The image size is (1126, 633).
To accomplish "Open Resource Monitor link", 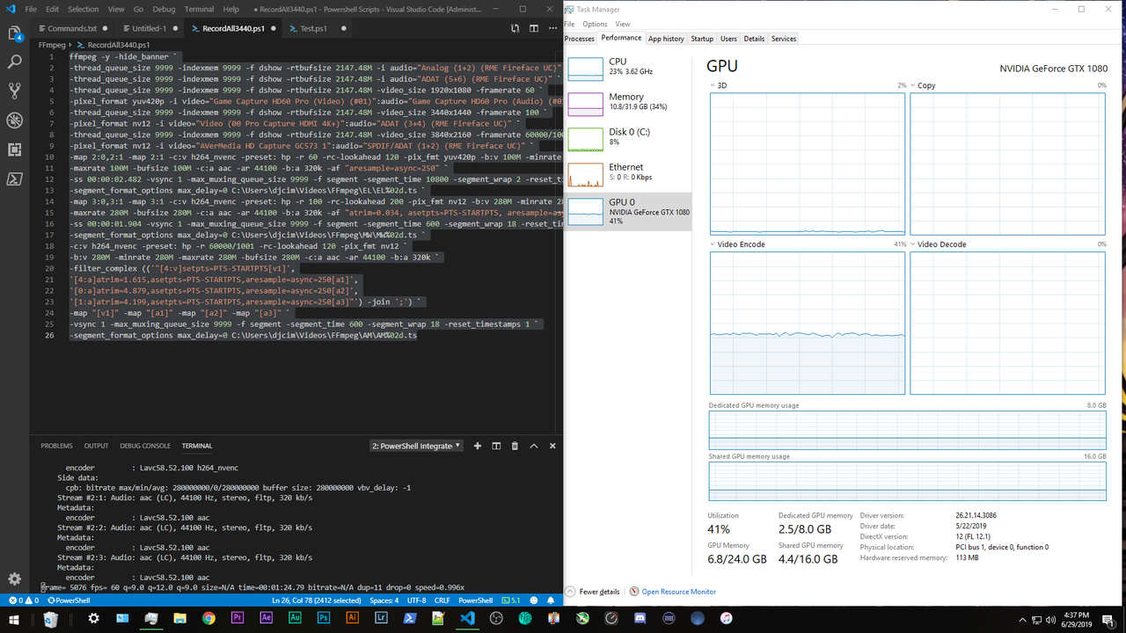I will pyautogui.click(x=678, y=592).
